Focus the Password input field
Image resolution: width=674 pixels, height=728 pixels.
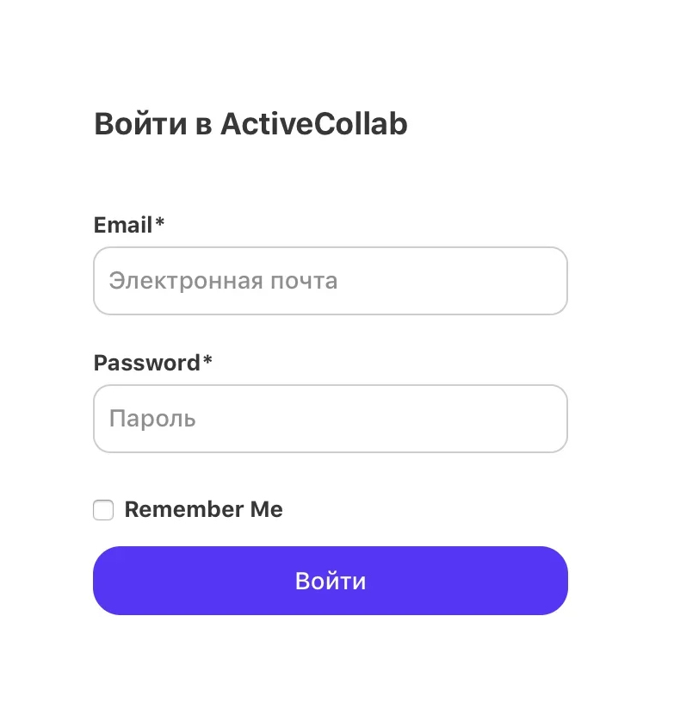[330, 419]
